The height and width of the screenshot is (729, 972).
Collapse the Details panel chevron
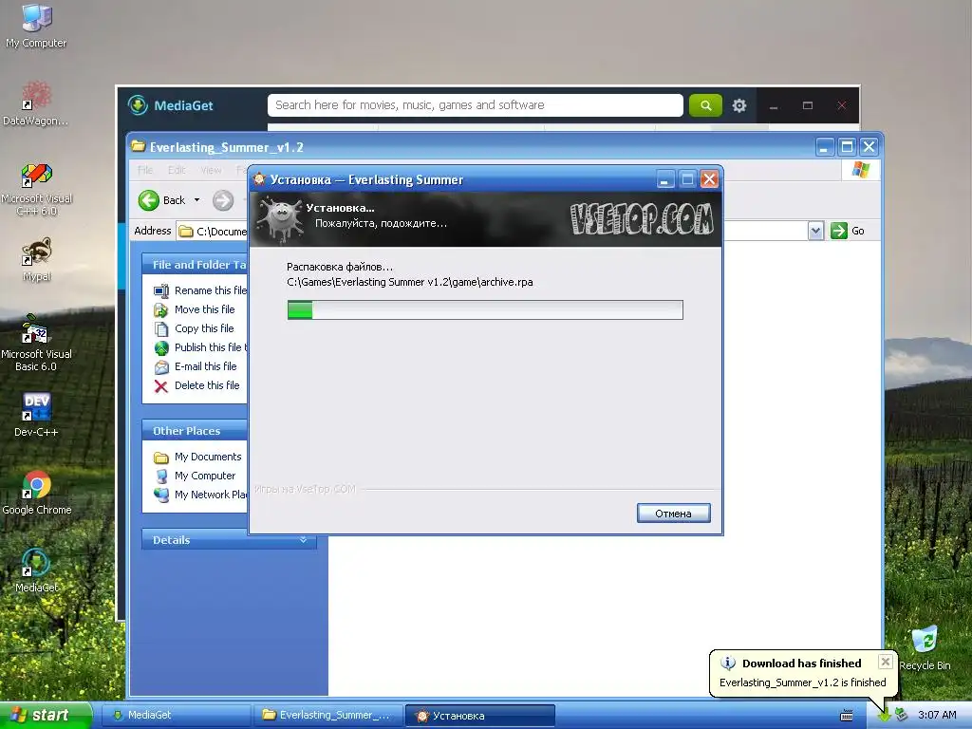[x=303, y=540]
